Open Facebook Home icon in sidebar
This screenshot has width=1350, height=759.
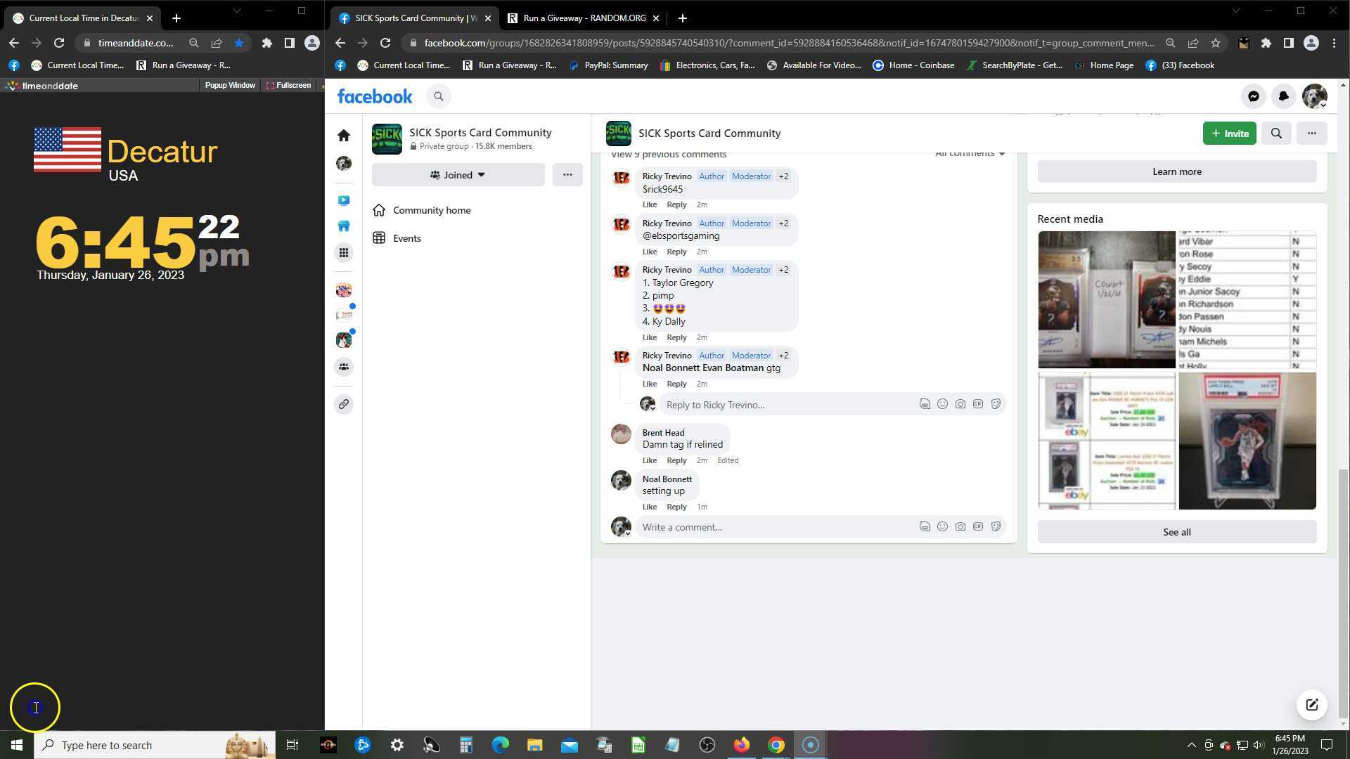tap(344, 135)
